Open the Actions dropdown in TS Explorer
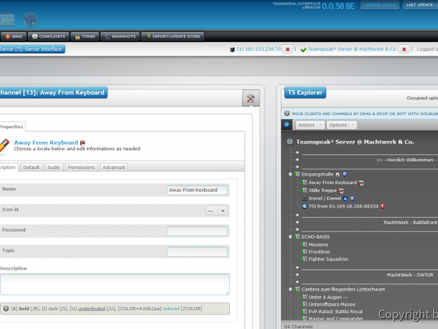The width and height of the screenshot is (438, 329). coord(310,125)
